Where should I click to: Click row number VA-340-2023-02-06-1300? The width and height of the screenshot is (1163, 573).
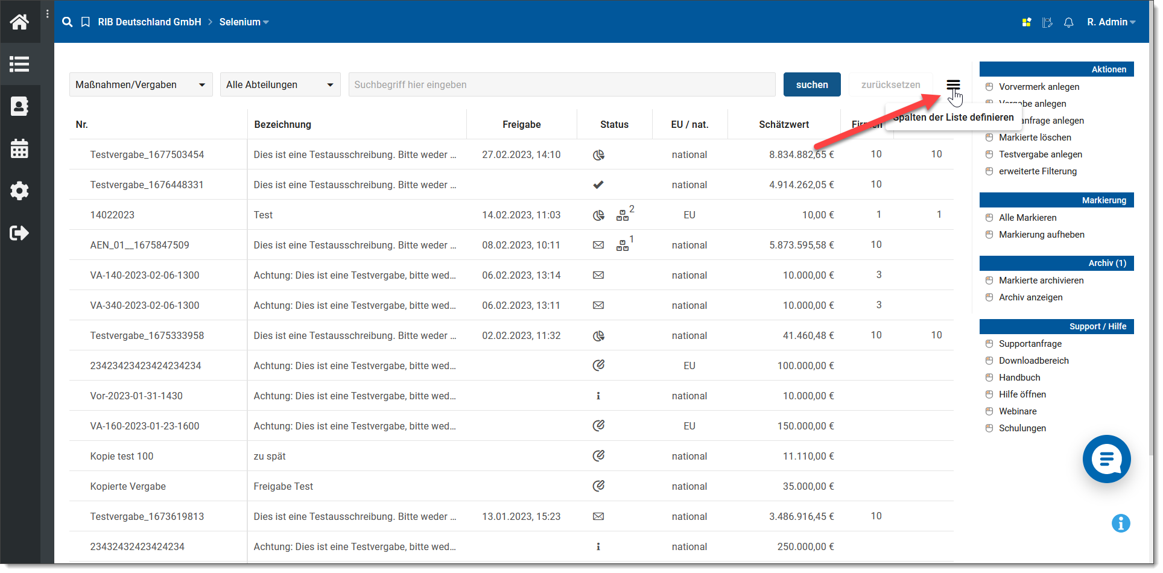point(145,305)
